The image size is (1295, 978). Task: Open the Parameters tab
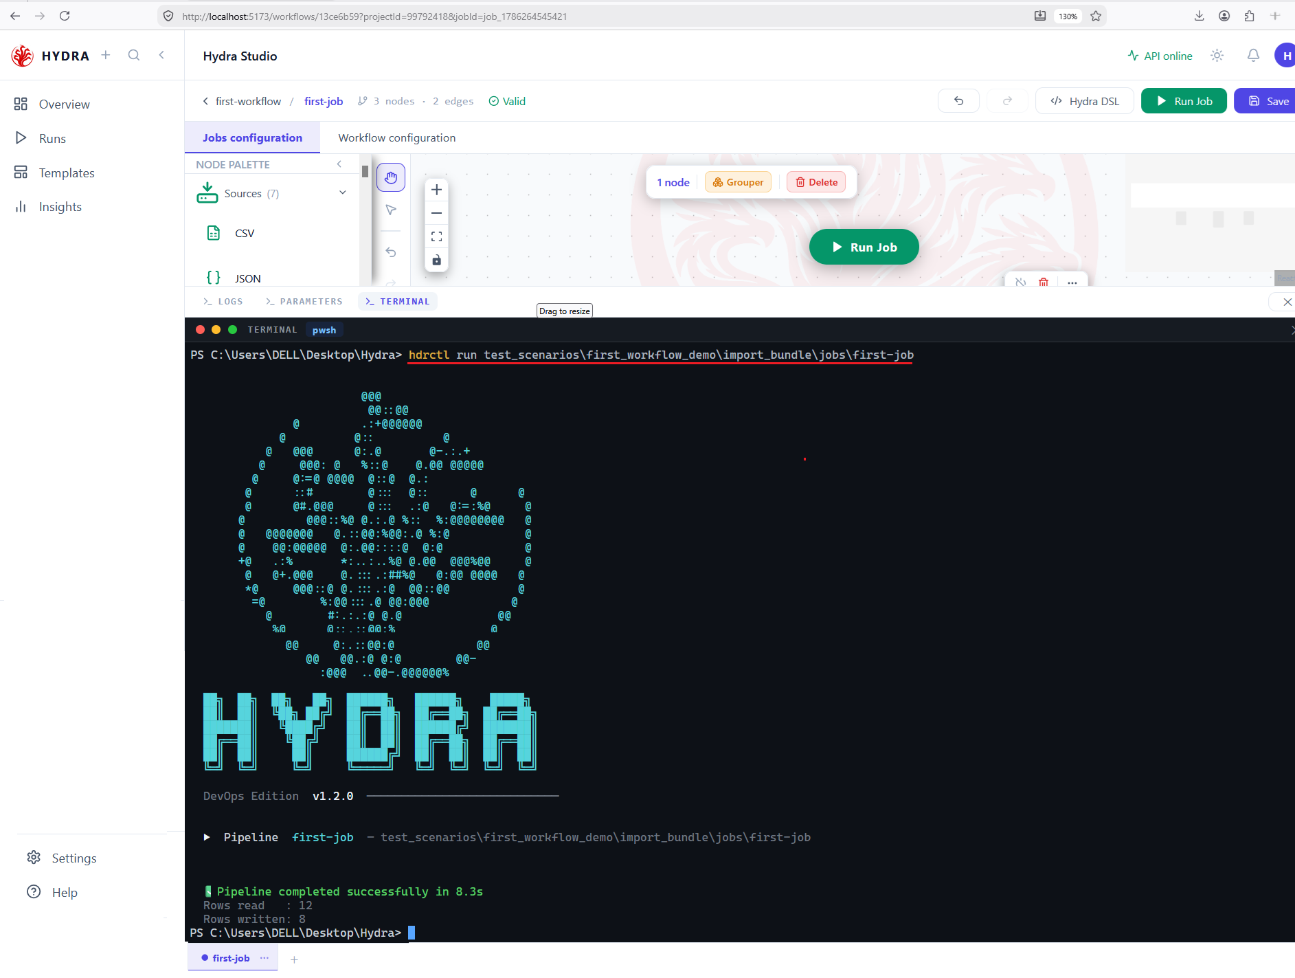pos(304,301)
